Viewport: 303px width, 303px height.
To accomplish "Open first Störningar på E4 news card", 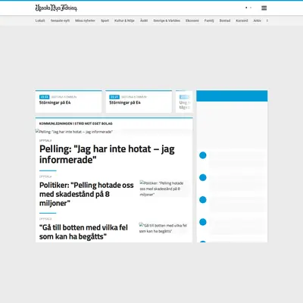I will (68, 102).
